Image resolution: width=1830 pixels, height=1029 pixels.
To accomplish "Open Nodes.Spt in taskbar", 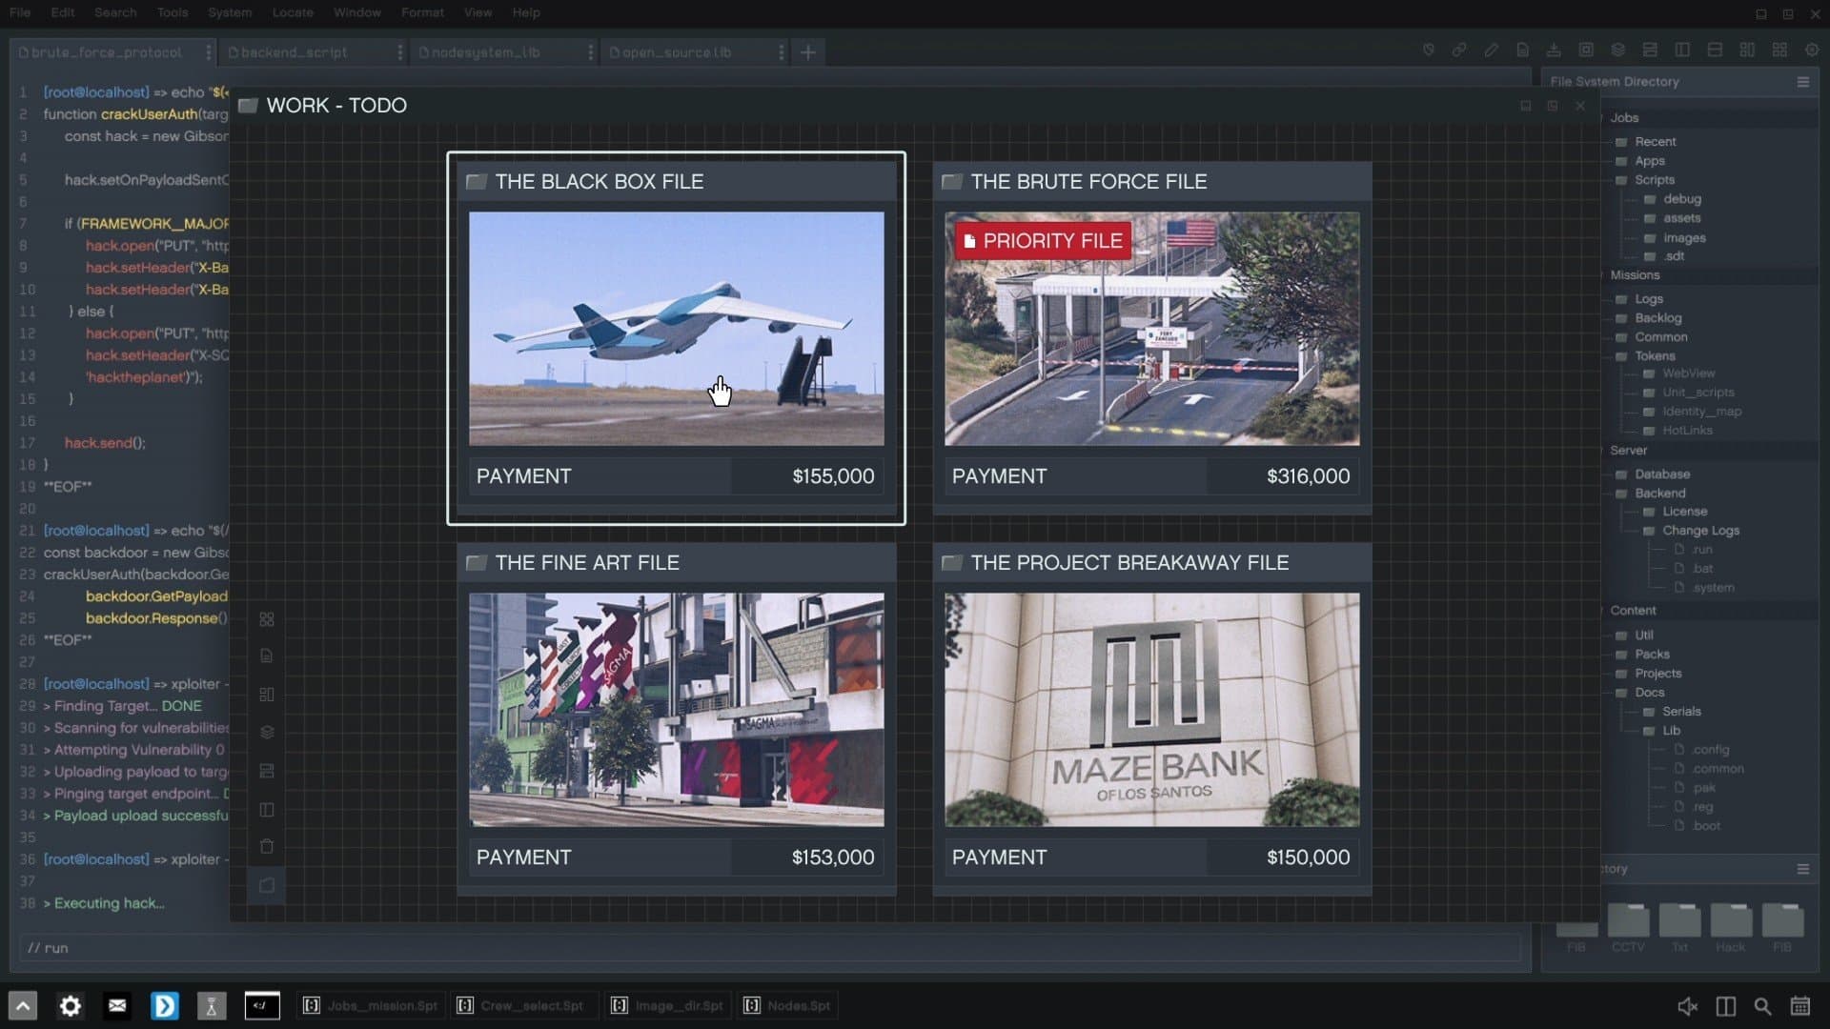I will pos(787,1006).
